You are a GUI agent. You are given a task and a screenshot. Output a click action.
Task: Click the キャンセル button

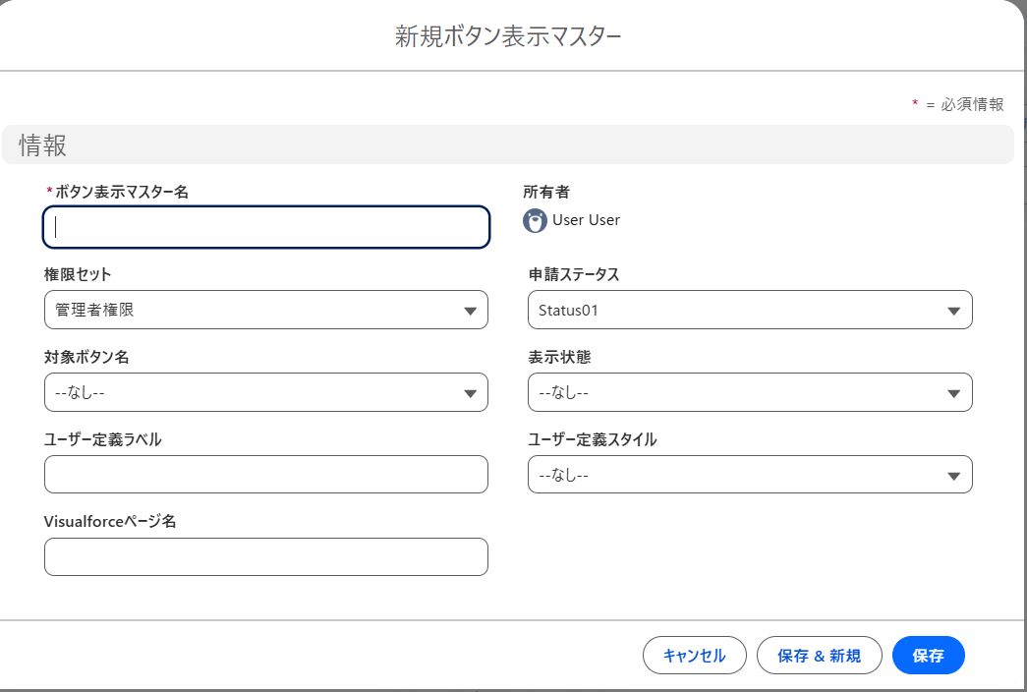695,655
